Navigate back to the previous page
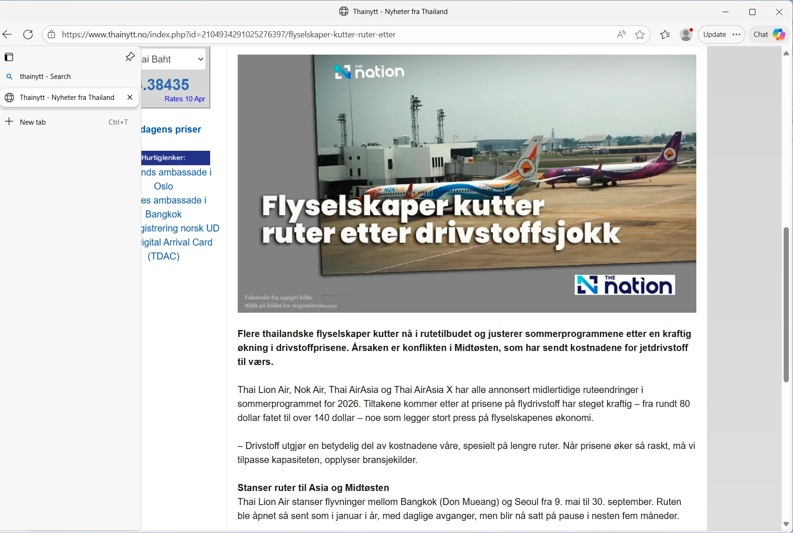This screenshot has width=793, height=533. [7, 34]
